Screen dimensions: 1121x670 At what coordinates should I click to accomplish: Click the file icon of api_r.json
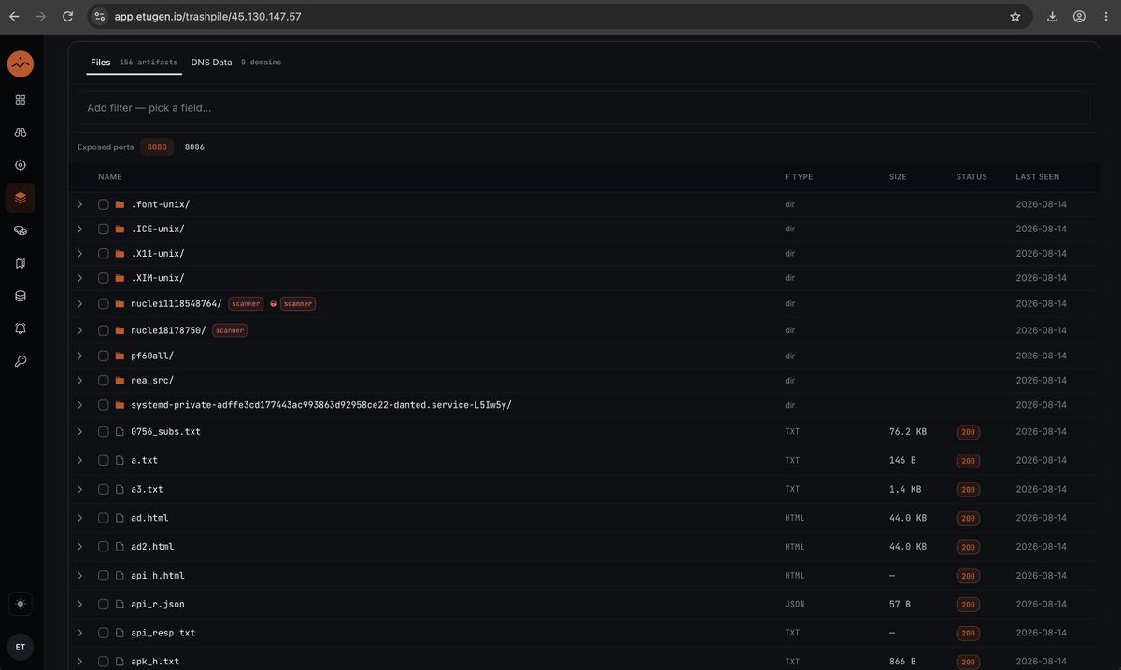click(x=120, y=604)
